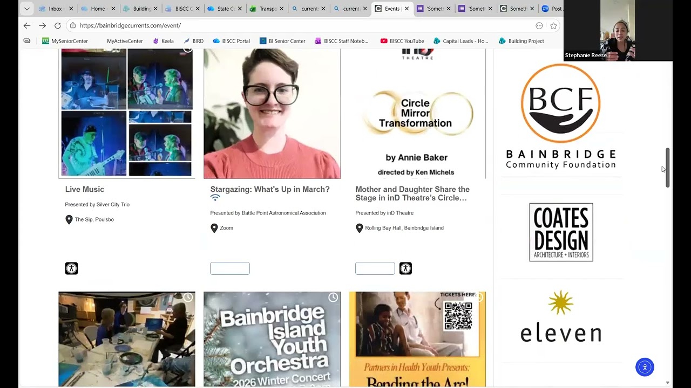Image resolution: width=691 pixels, height=388 pixels.
Task: Open the Bainbridge Community Foundation sponsor logo
Action: pyautogui.click(x=561, y=116)
